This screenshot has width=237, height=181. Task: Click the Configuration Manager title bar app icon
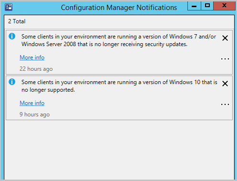pos(9,7)
